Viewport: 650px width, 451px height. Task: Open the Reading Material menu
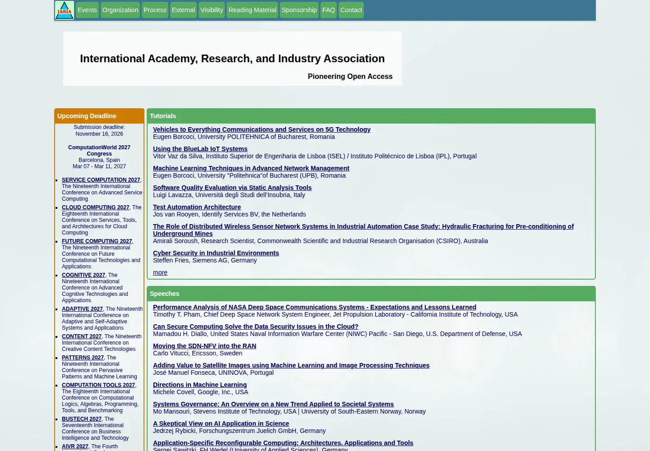252,10
